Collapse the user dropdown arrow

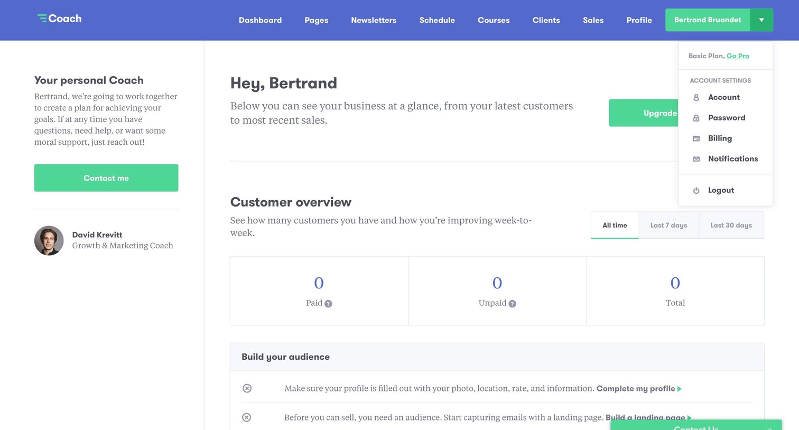pyautogui.click(x=761, y=20)
